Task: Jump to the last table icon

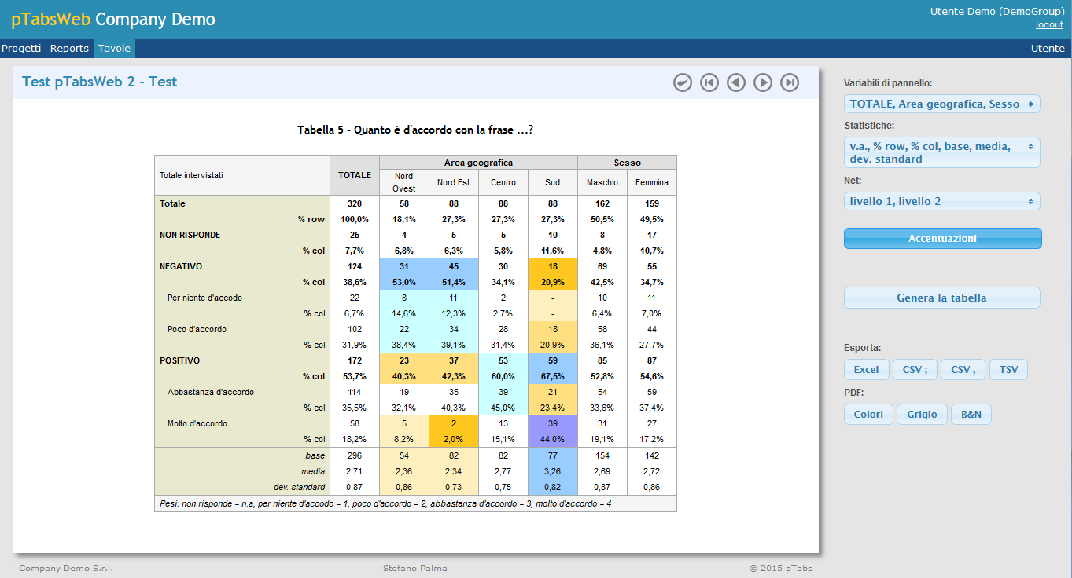Action: tap(790, 82)
